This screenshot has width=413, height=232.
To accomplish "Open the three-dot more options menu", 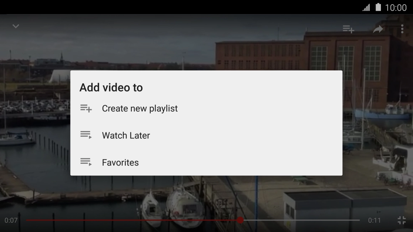I will pyautogui.click(x=402, y=29).
